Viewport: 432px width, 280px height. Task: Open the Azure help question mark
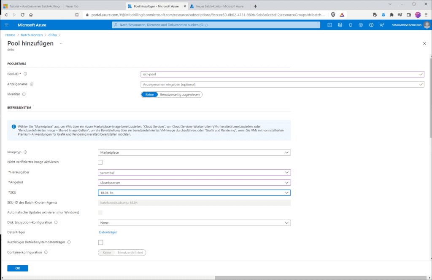coord(371,25)
